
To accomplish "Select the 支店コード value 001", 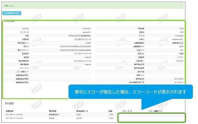I will pyautogui.click(x=182, y=50).
